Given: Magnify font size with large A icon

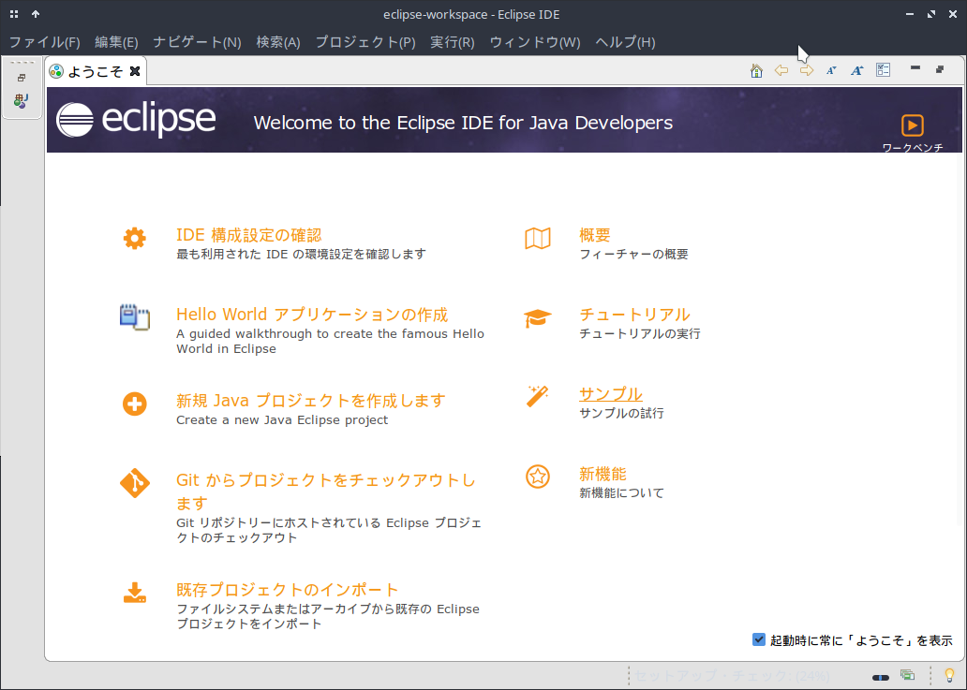Looking at the screenshot, I should pyautogui.click(x=857, y=71).
